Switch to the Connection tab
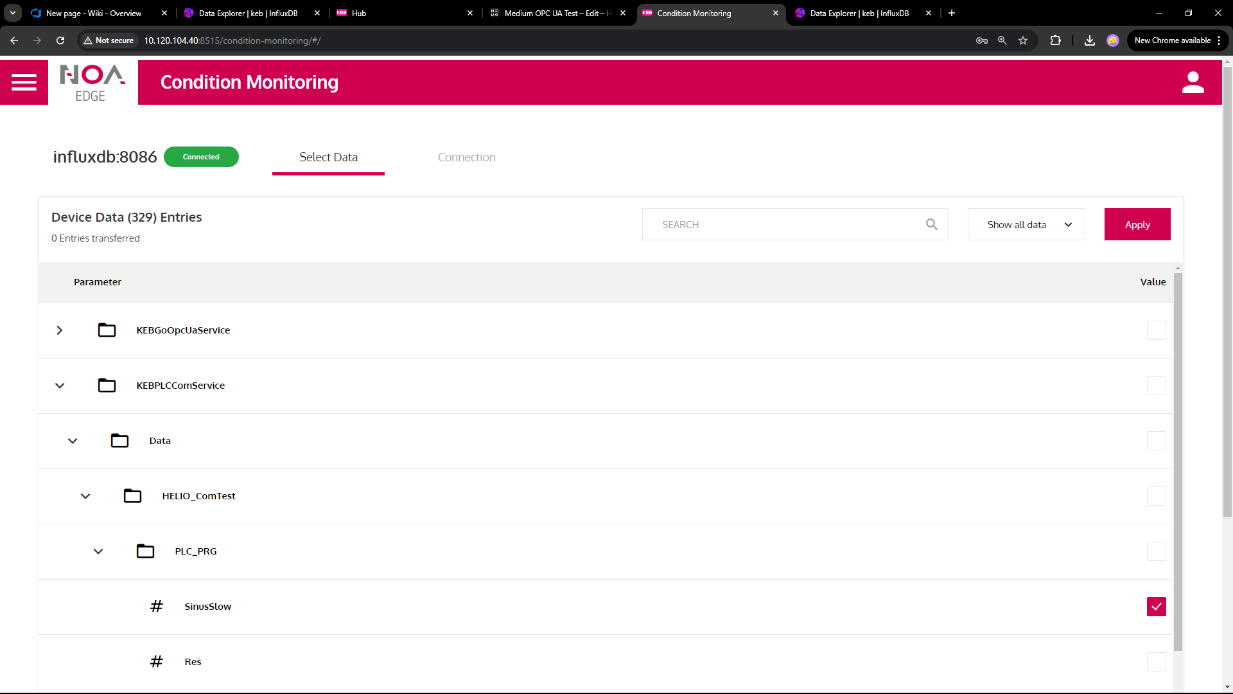 tap(466, 157)
